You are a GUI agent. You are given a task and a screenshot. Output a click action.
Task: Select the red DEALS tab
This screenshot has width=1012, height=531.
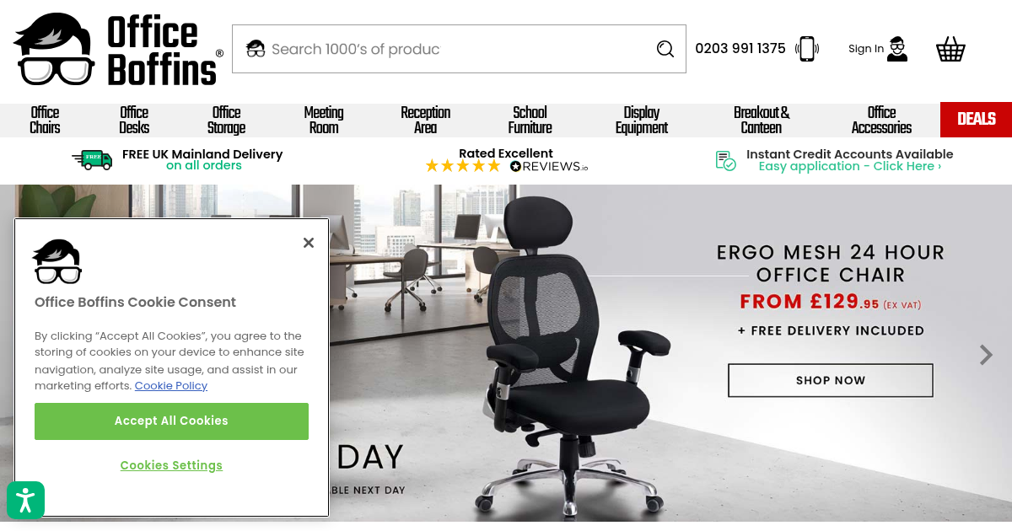976,120
